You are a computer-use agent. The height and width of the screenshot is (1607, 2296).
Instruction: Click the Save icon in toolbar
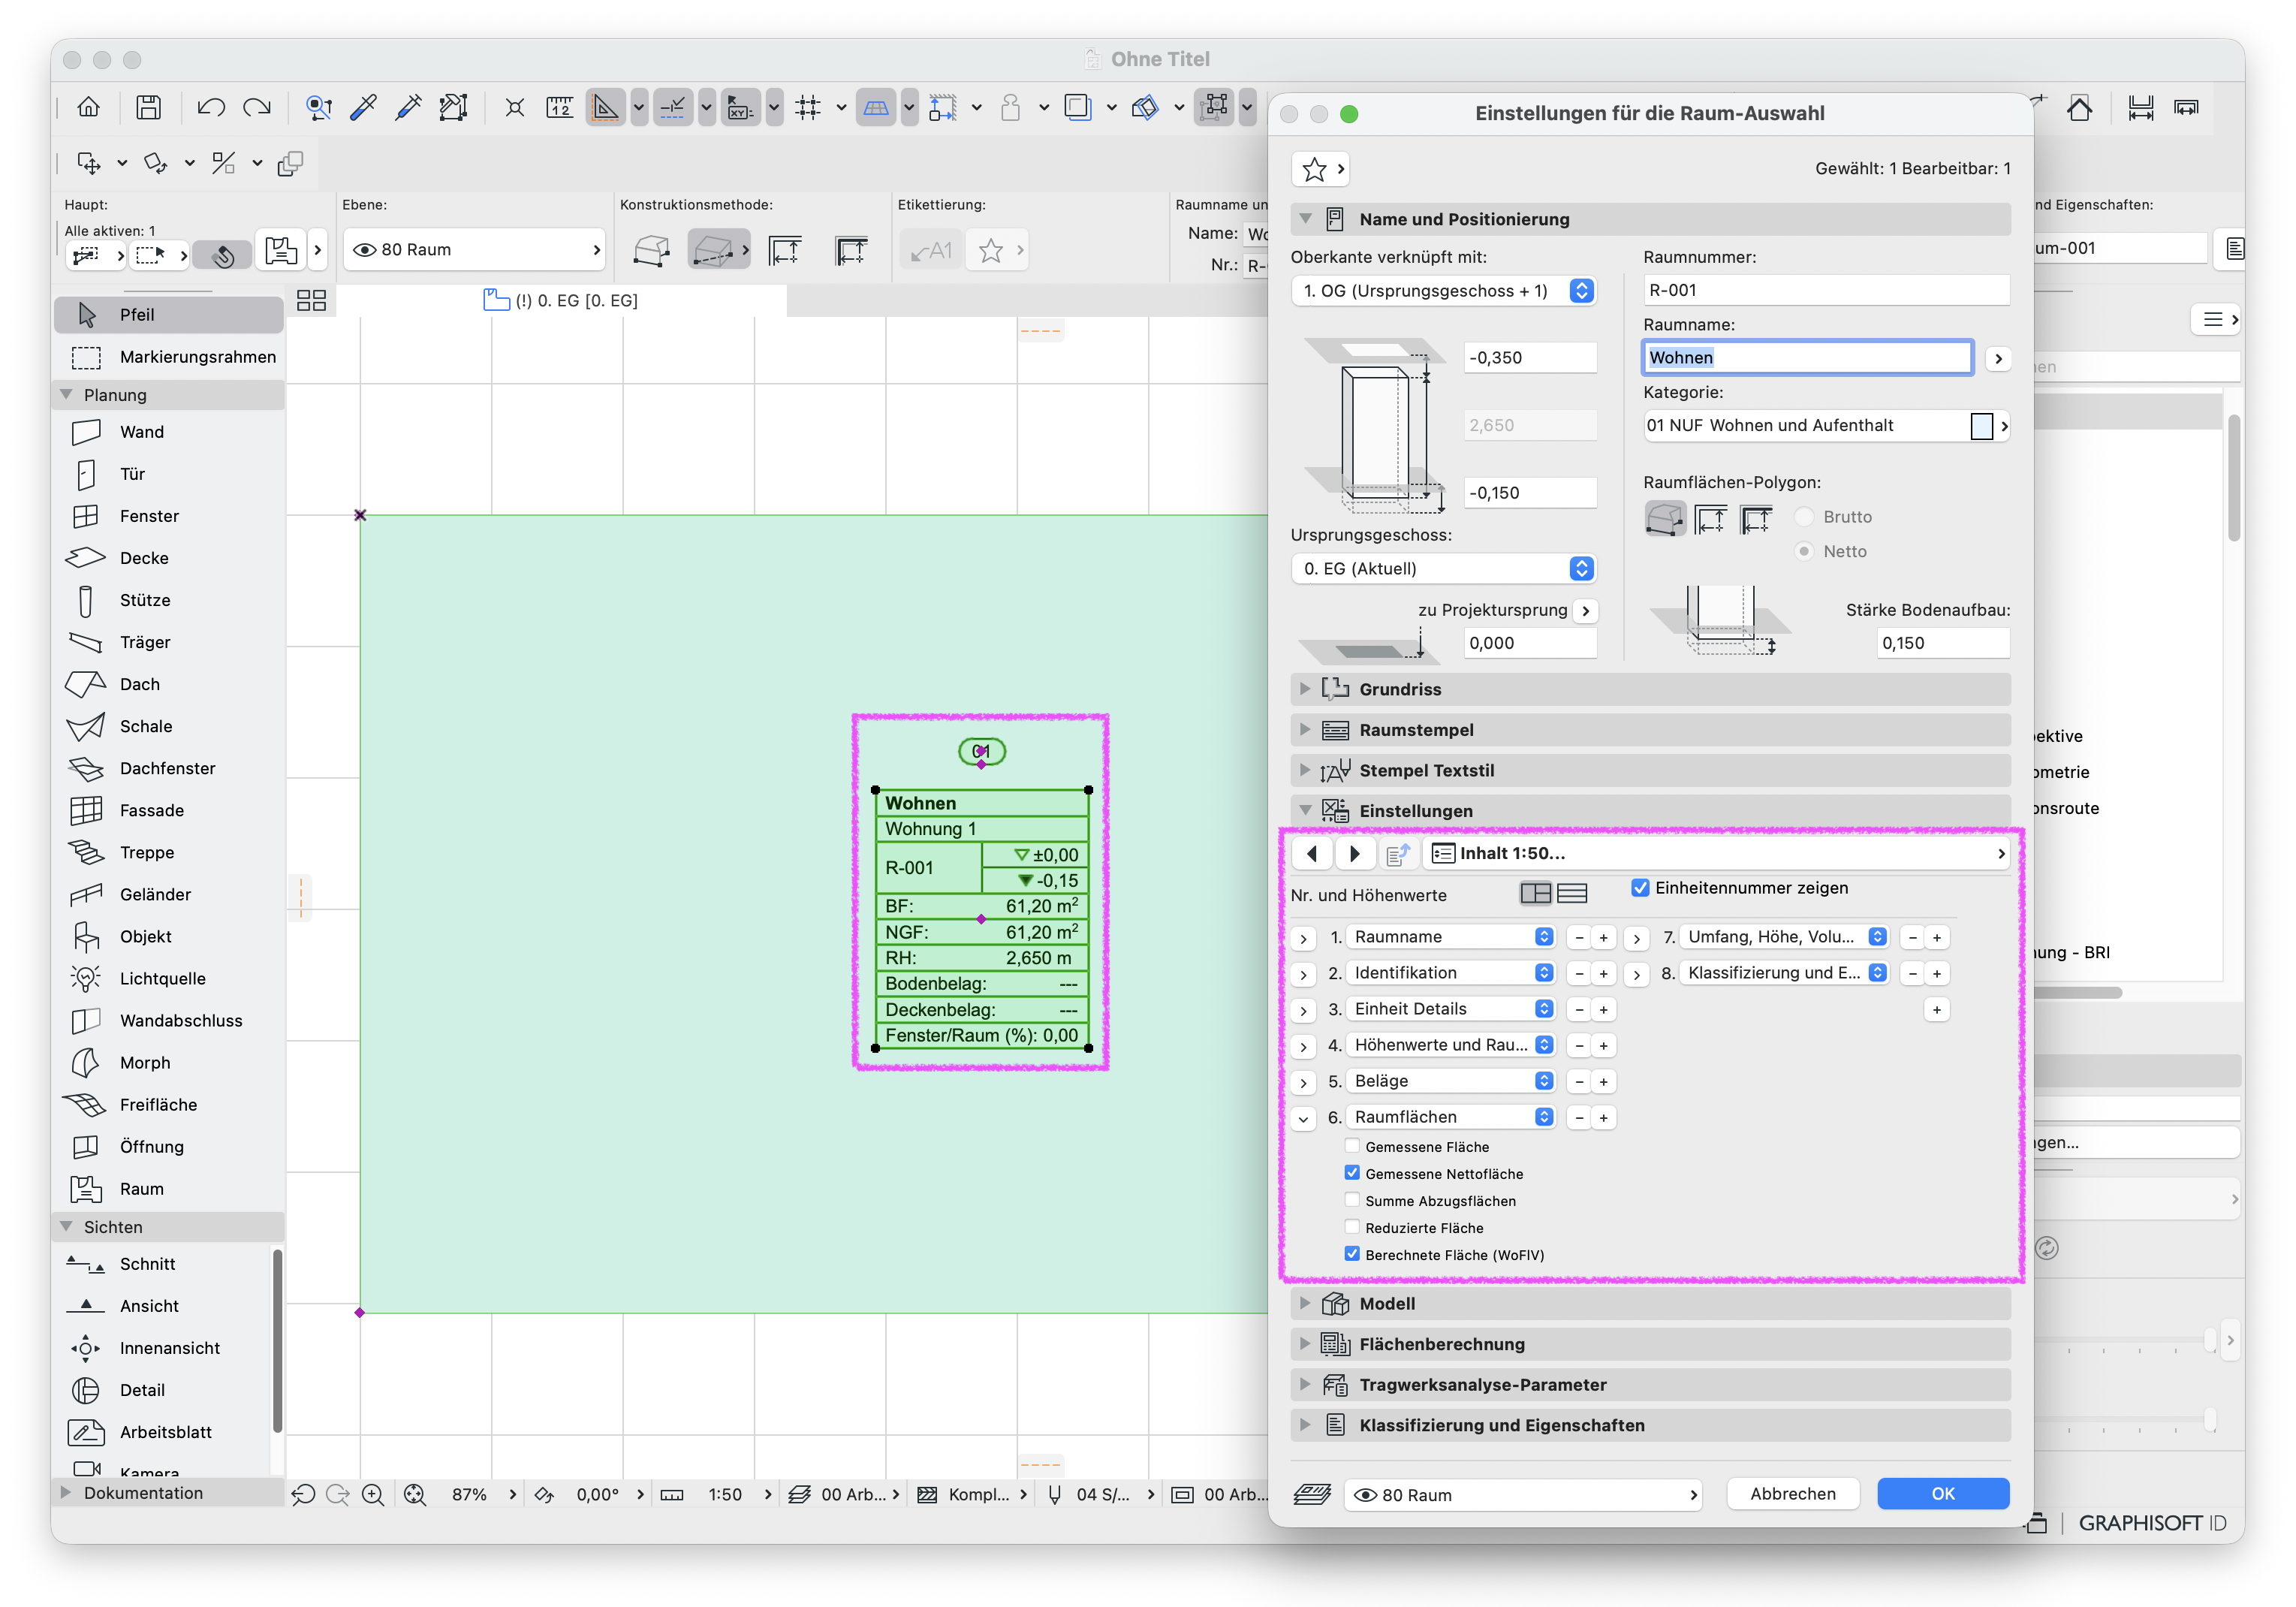point(149,108)
